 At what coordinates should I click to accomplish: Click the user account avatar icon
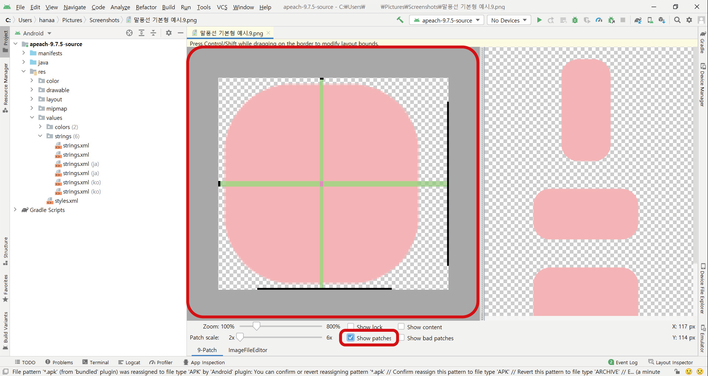coord(701,20)
